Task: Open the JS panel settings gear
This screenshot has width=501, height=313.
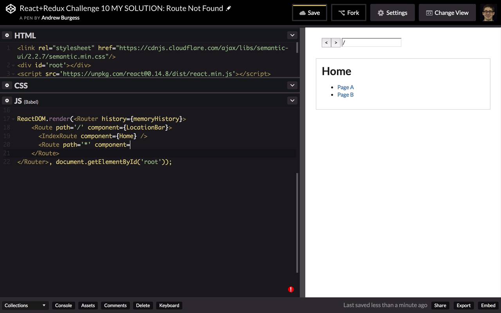Action: tap(7, 101)
